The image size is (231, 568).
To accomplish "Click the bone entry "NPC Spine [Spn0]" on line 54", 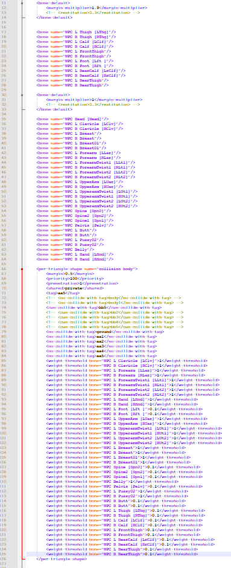I will coord(74,211).
